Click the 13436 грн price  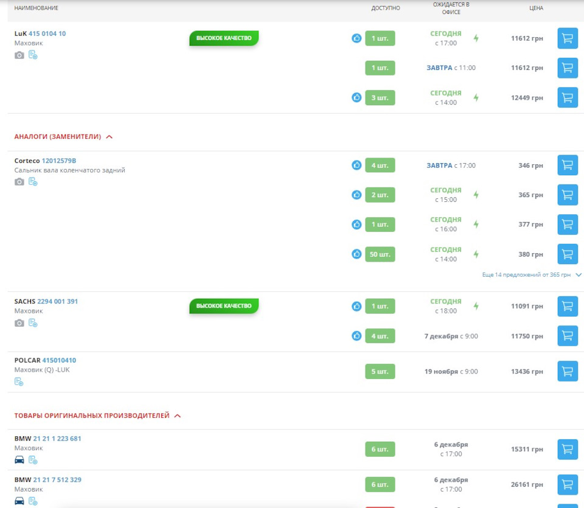click(527, 371)
